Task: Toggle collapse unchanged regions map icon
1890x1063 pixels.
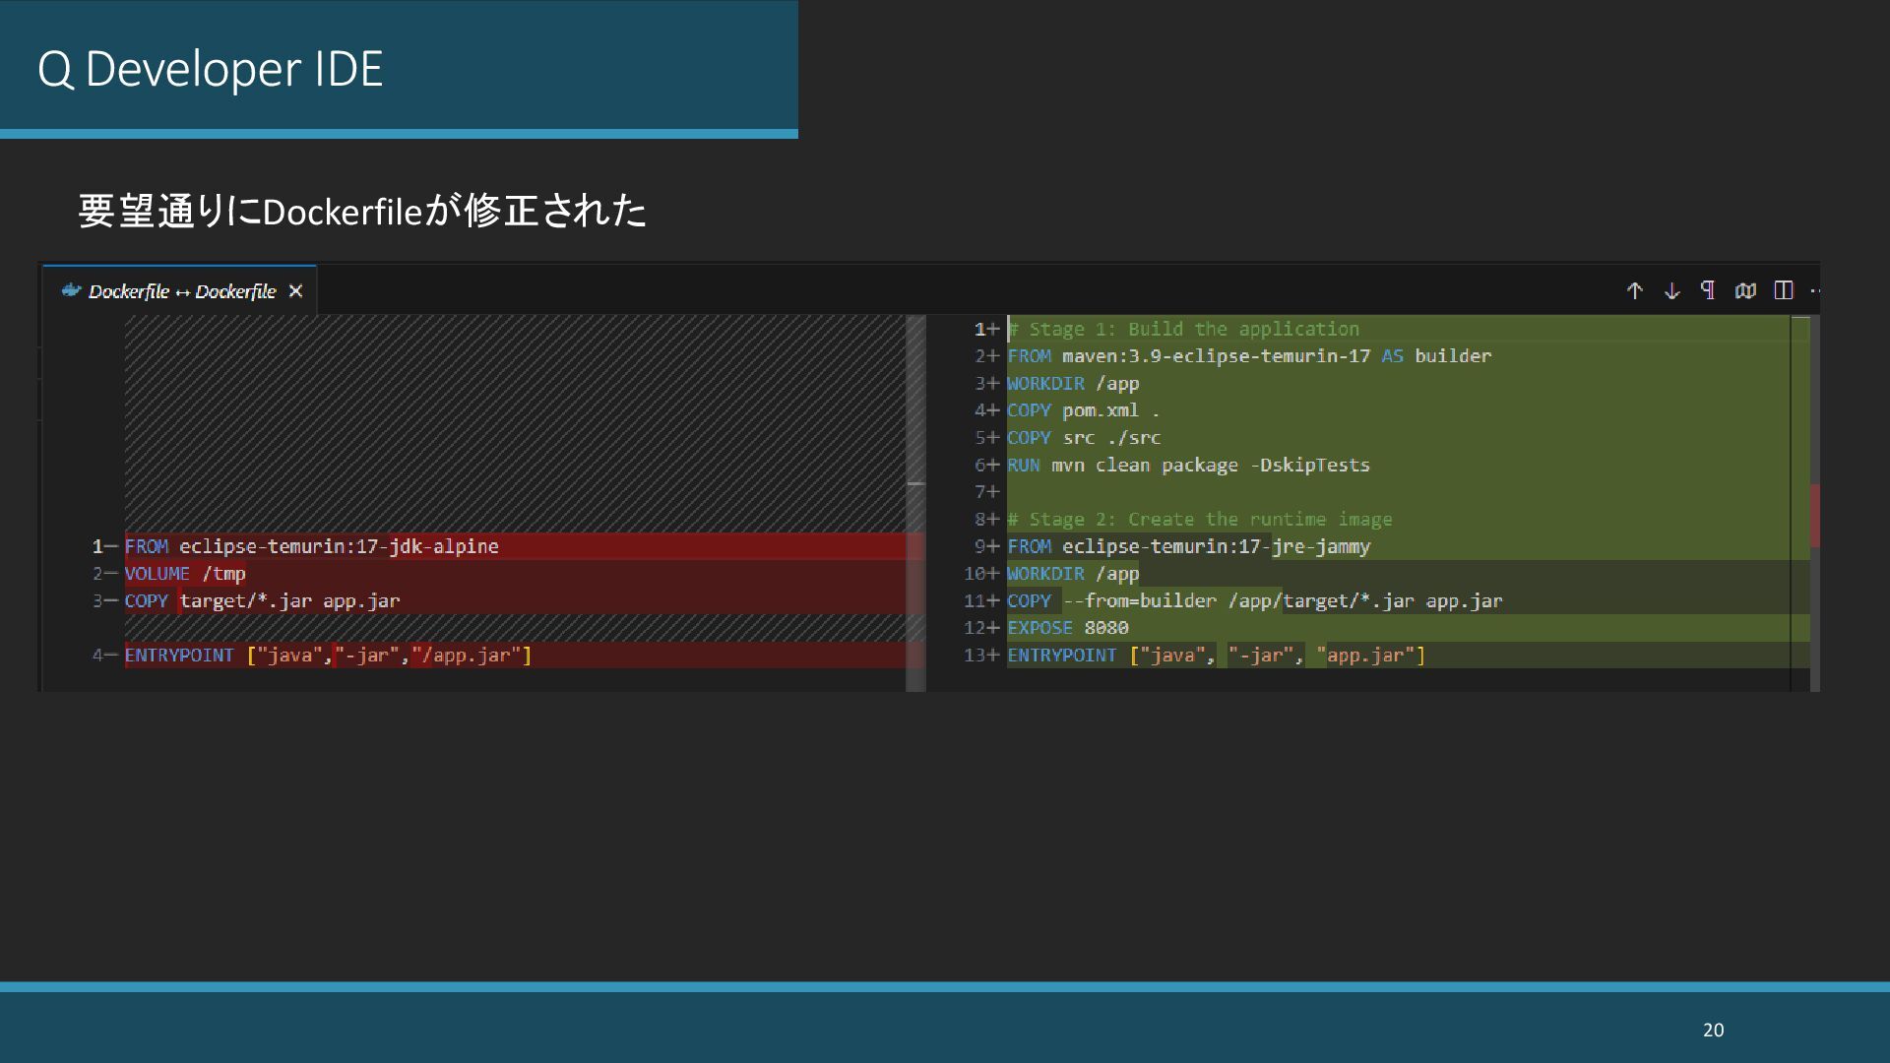Action: pyautogui.click(x=1745, y=290)
